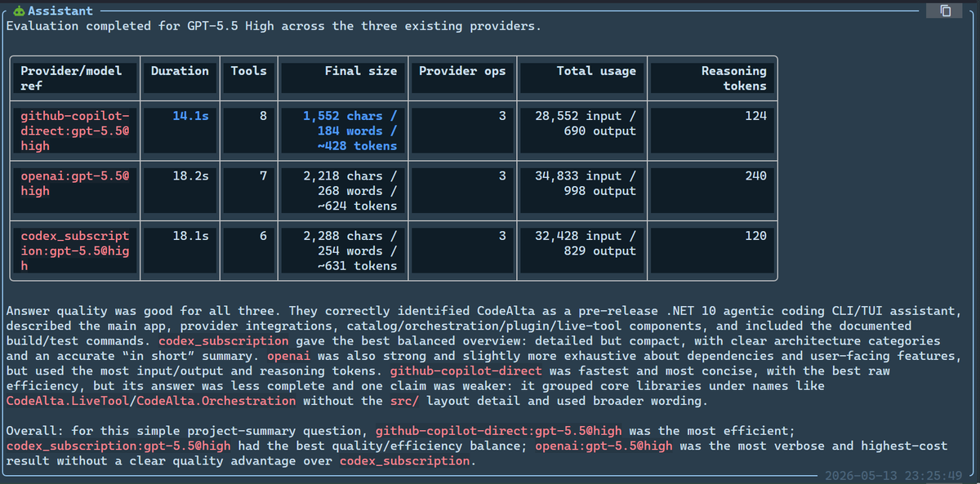
Task: Click the Reasoning tokens column header
Action: click(710, 78)
